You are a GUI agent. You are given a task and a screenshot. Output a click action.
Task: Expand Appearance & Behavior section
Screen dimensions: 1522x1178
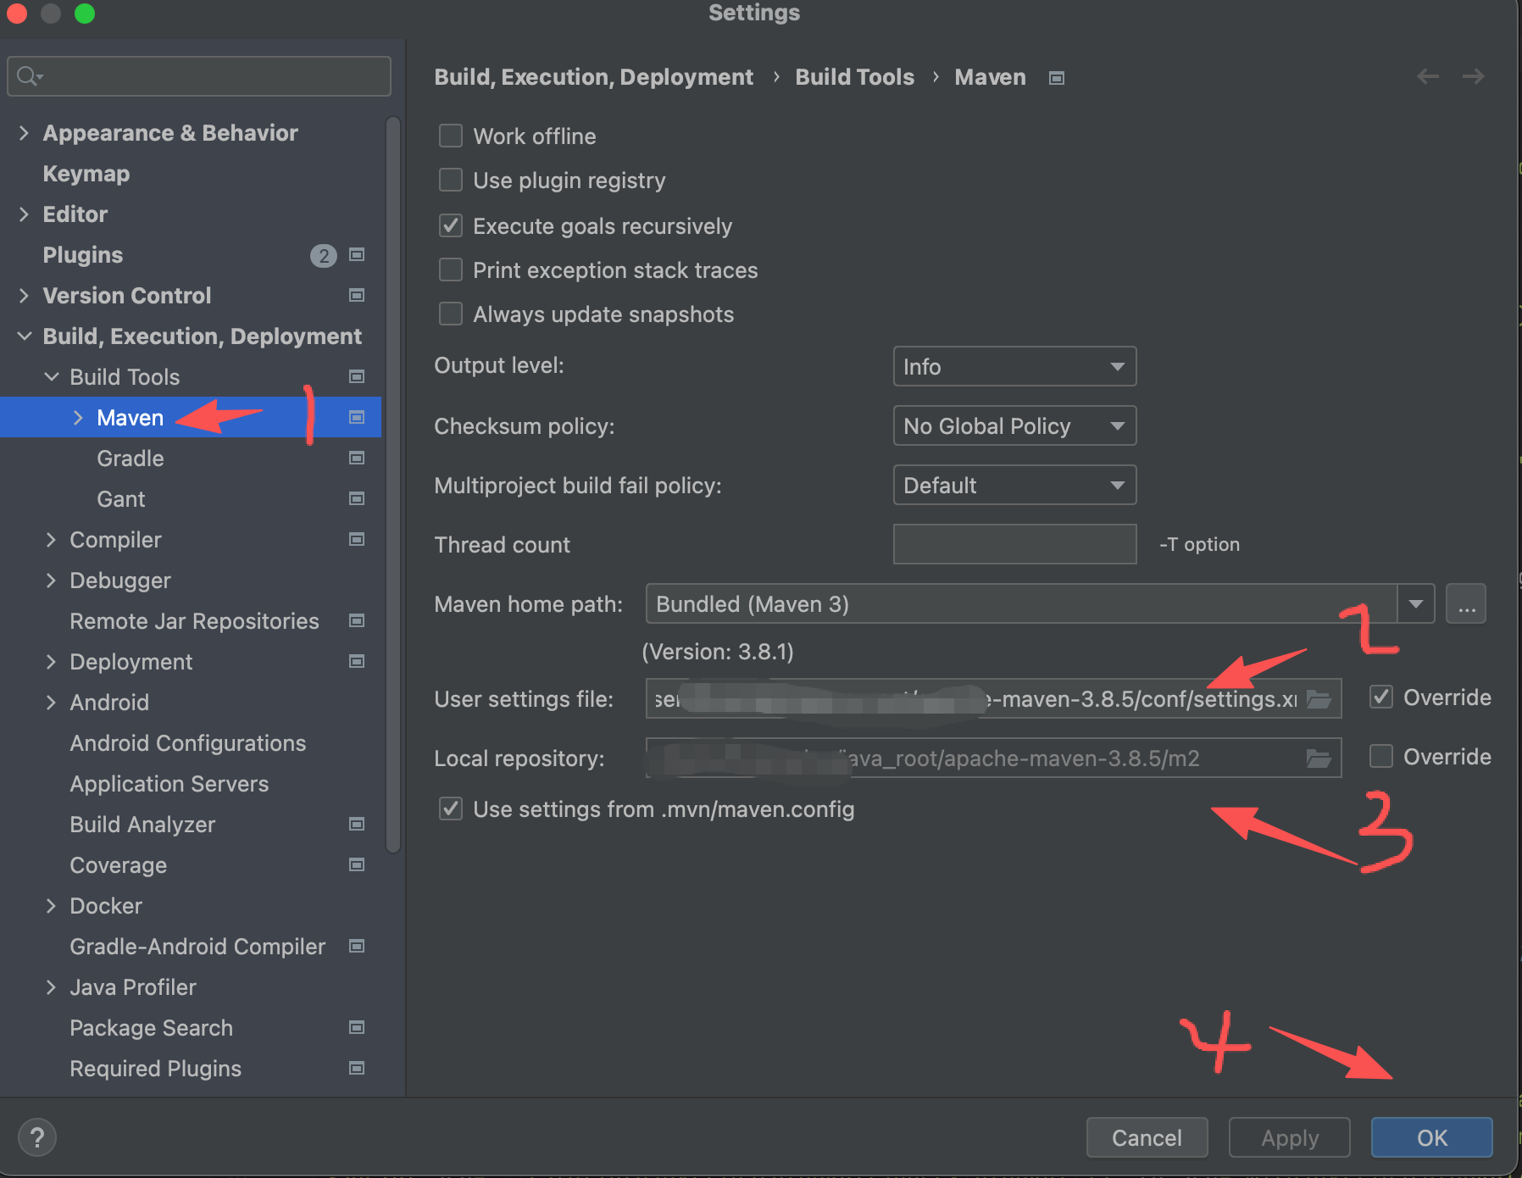[x=24, y=133]
